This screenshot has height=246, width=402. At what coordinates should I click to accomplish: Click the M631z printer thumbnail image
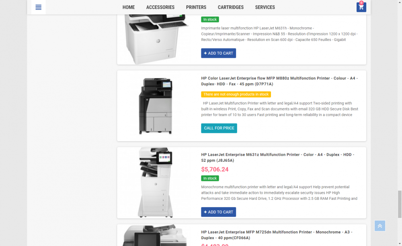(x=155, y=182)
